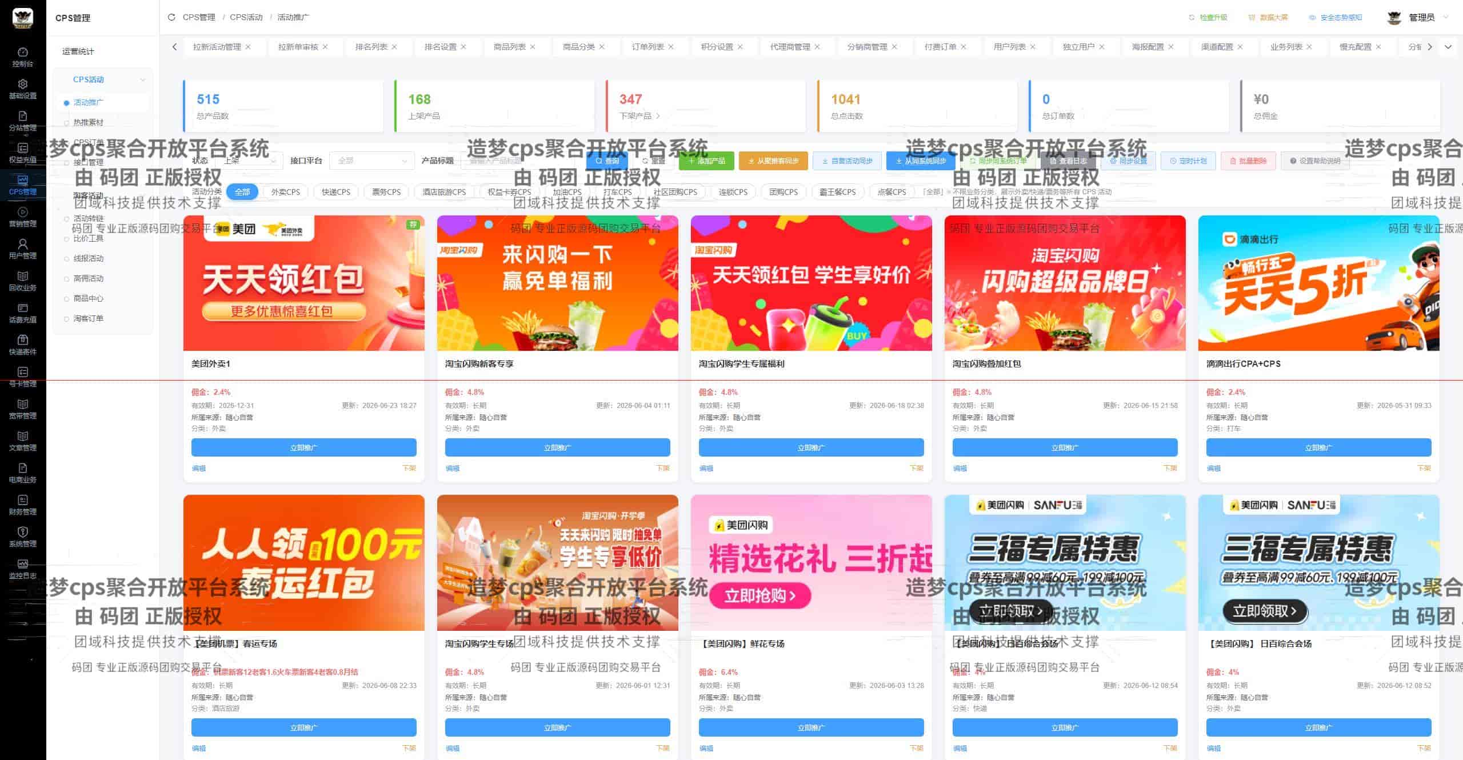
Task: Open 用户管理 in the dark sidebar
Action: [23, 249]
